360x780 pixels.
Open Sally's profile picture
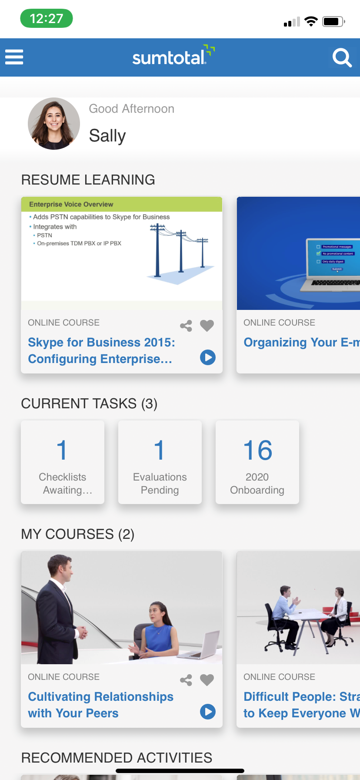[x=54, y=124]
